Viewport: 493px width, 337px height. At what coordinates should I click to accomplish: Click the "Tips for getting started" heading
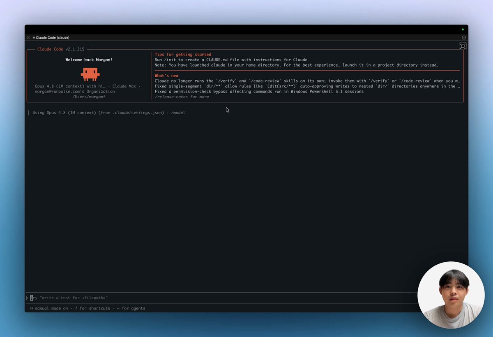[x=183, y=54]
